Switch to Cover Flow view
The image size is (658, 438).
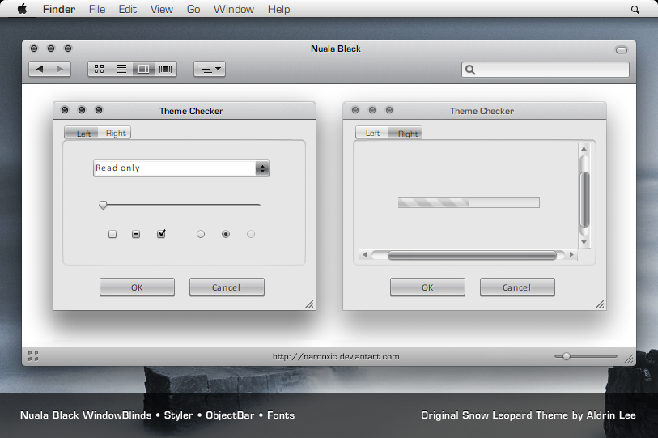pos(165,69)
